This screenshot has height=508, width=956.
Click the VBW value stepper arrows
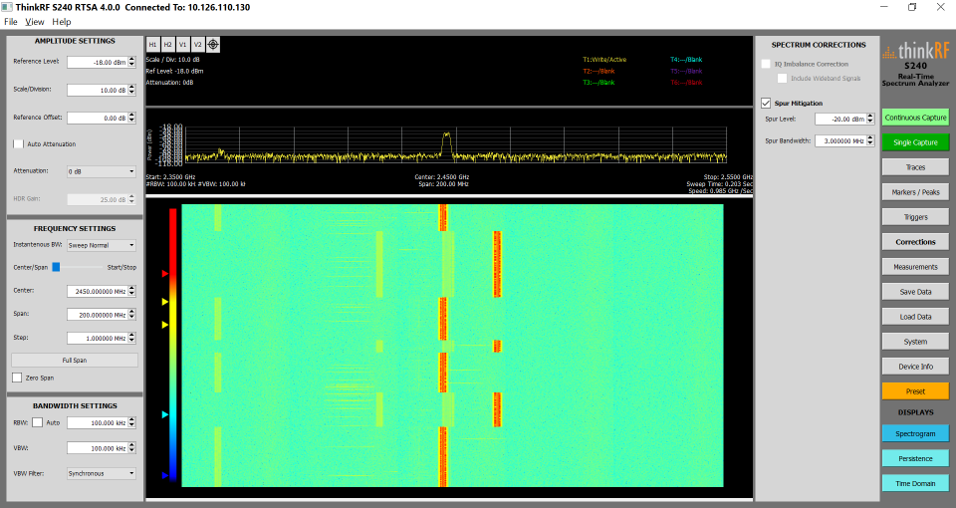pyautogui.click(x=131, y=448)
